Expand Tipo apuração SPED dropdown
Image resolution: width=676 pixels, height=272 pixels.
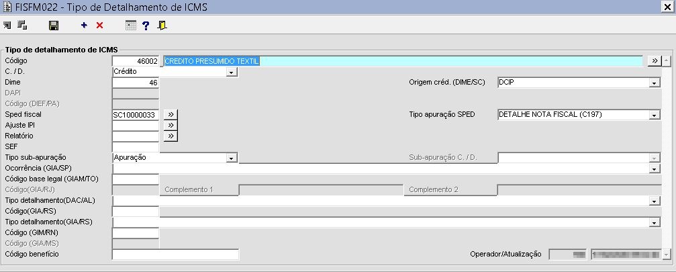point(655,115)
